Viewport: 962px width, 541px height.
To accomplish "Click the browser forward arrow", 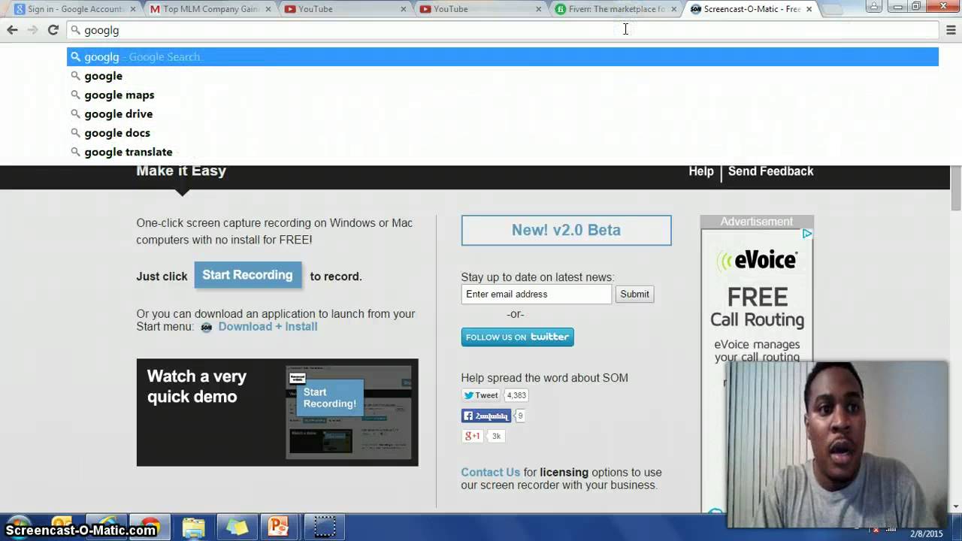I will [x=32, y=30].
